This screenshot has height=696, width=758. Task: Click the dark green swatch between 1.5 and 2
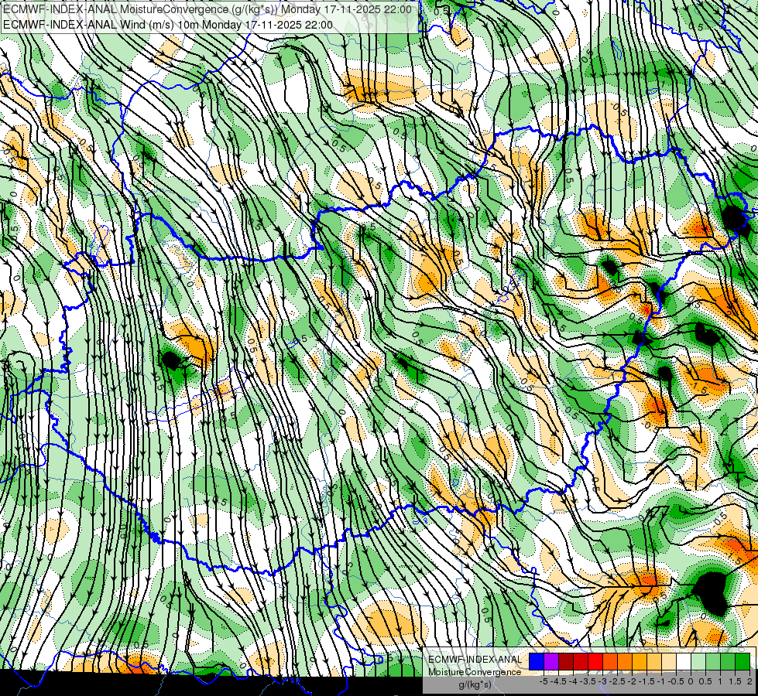click(743, 661)
